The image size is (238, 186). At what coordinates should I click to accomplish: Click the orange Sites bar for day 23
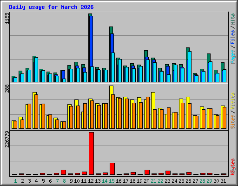[169, 118]
